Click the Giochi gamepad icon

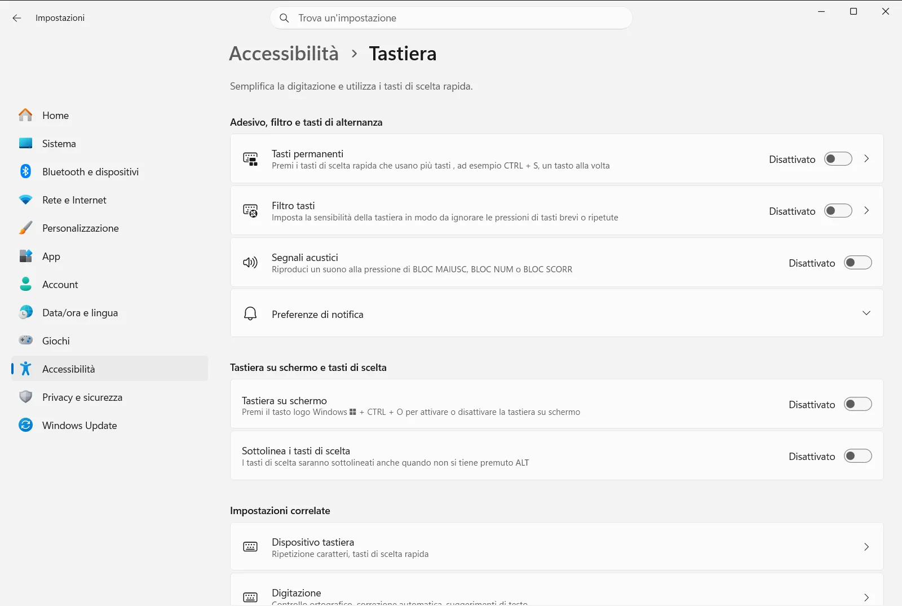pyautogui.click(x=25, y=340)
